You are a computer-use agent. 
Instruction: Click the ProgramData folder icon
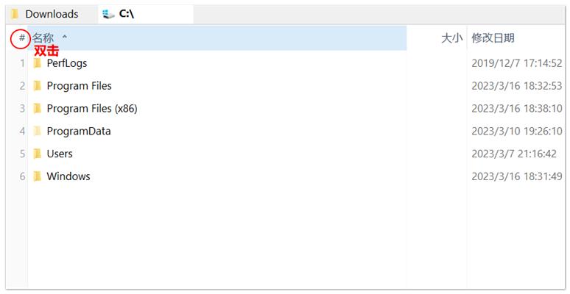[37, 131]
